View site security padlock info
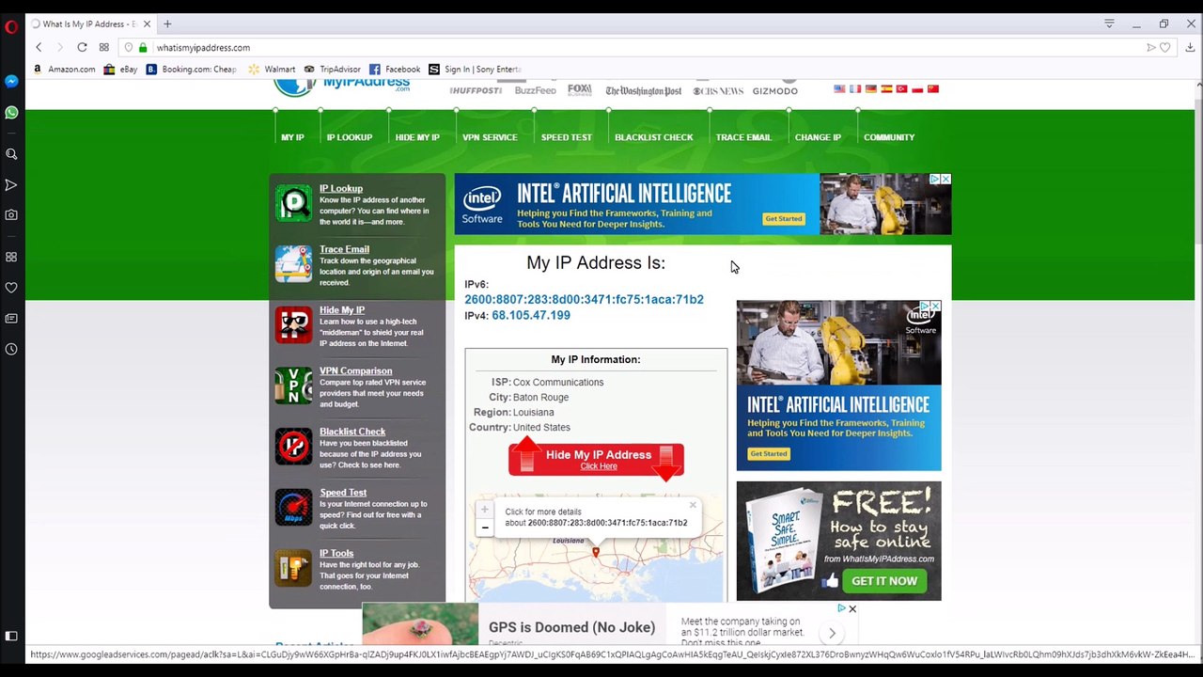Screen dimensions: 1203x677 (x=143, y=47)
